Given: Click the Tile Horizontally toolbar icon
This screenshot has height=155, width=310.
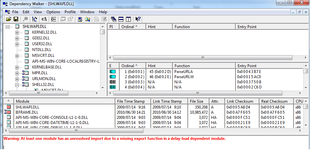Looking at the screenshot, I should 121,19.
